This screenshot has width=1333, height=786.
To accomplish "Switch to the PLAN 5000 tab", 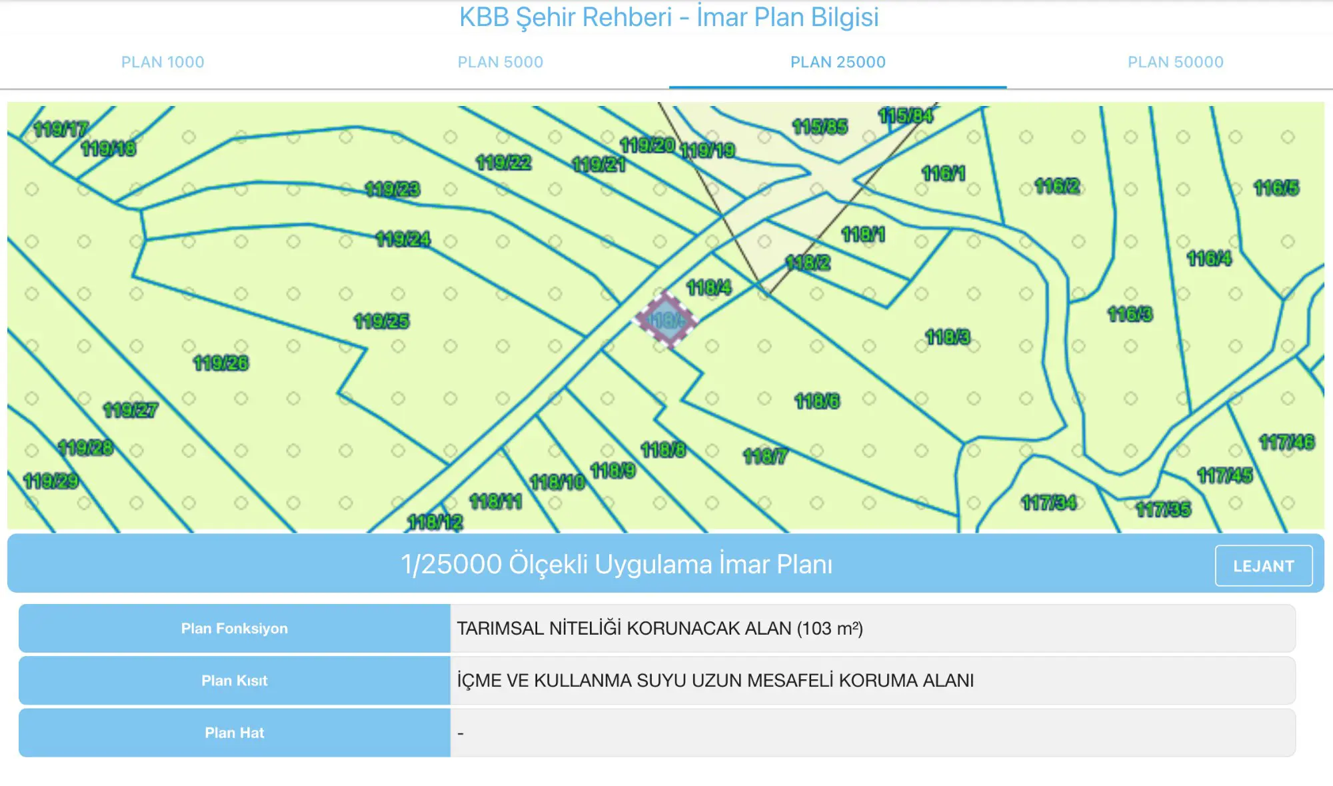I will tap(501, 62).
